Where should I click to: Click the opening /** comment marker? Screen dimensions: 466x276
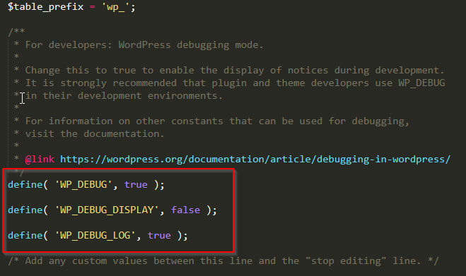[x=16, y=32]
